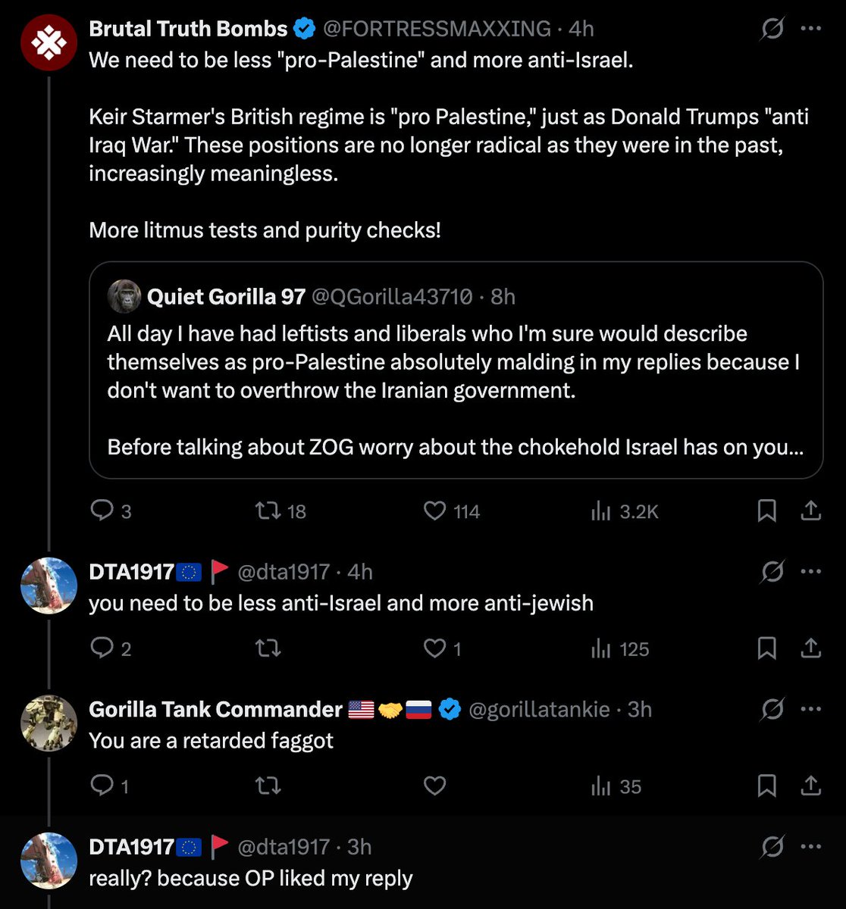
Task: Share the Brutal Truth Bombs post
Action: pyautogui.click(x=810, y=511)
